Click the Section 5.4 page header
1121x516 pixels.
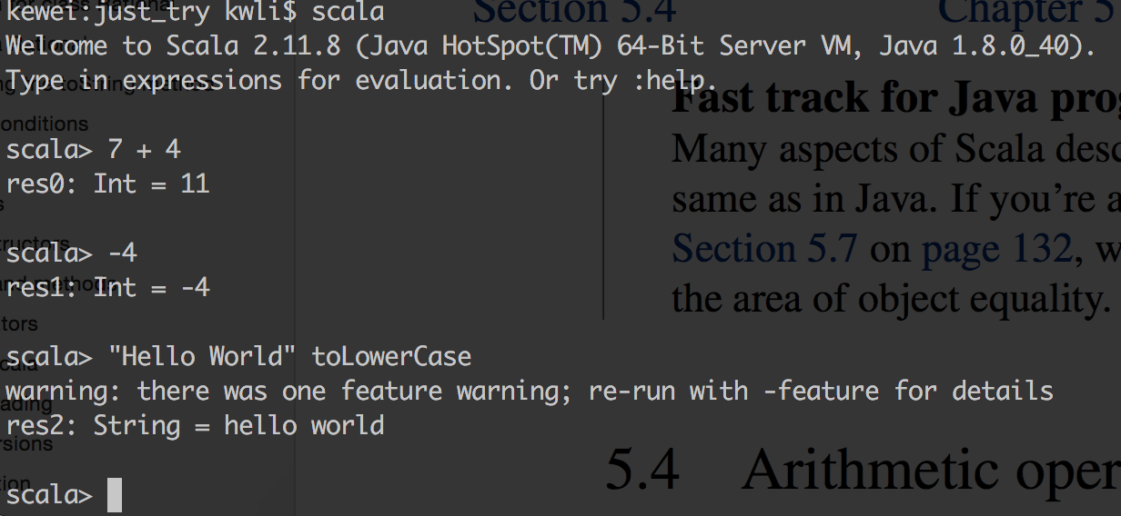(575, 11)
